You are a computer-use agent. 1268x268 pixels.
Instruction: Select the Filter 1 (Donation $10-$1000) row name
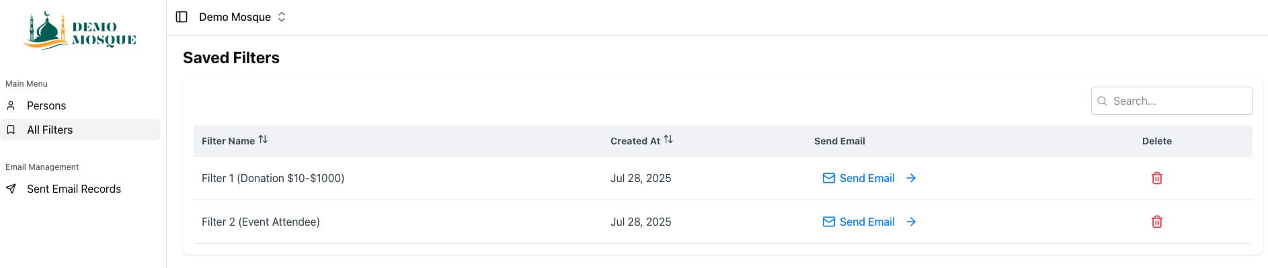tap(273, 178)
